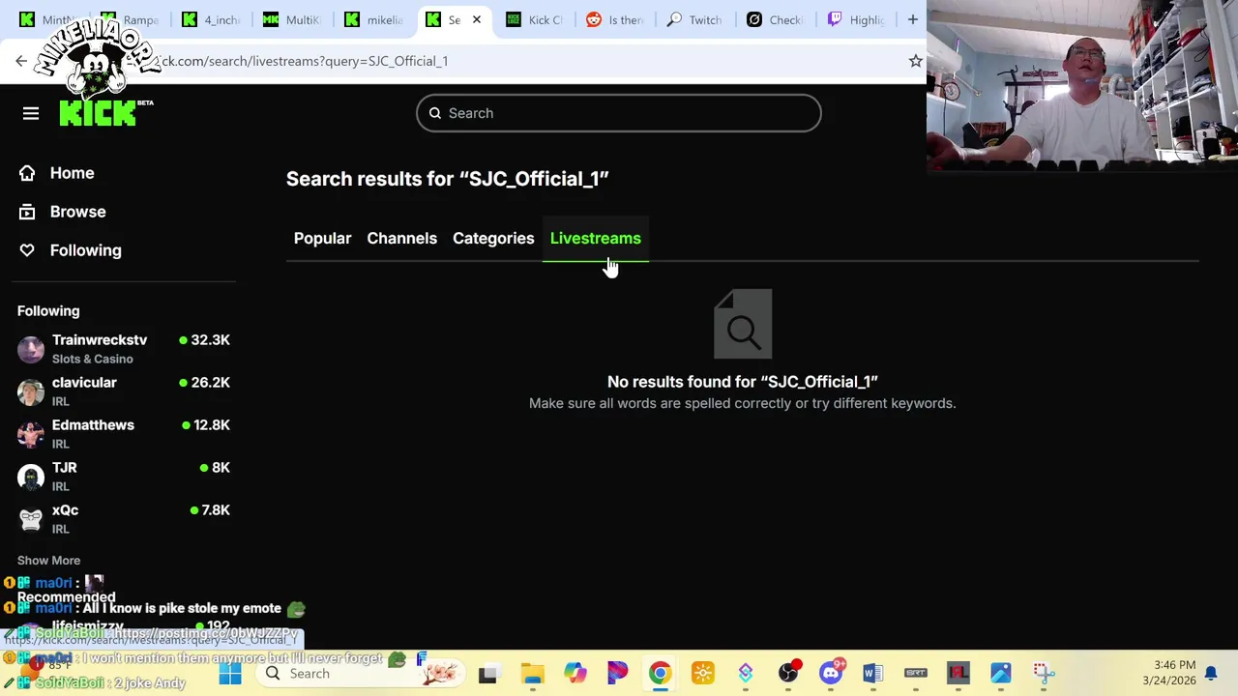
Task: Open Task View from taskbar
Action: click(x=487, y=674)
